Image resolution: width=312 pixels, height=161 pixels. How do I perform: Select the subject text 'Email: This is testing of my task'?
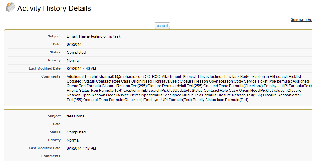point(93,36)
